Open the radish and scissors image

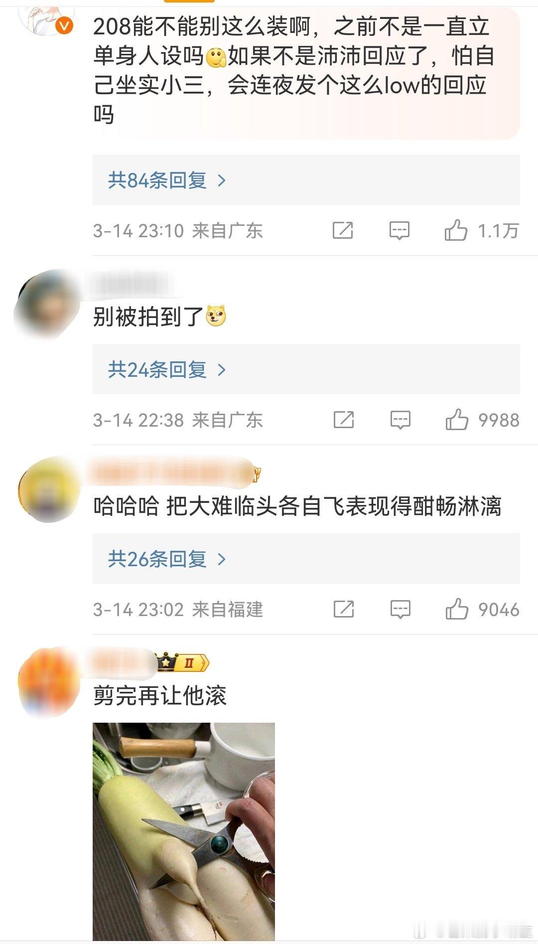184,831
